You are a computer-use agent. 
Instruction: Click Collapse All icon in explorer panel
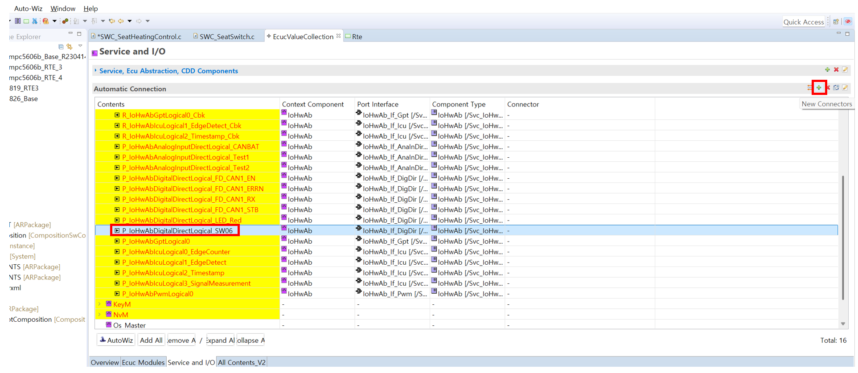point(61,46)
